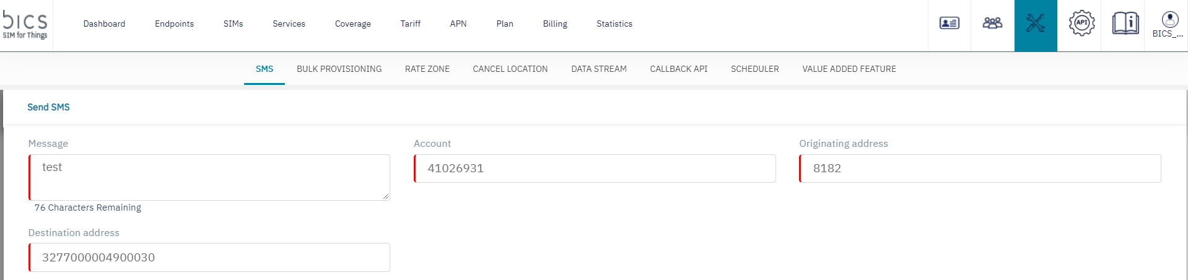Open the user group management icon
Viewport: 1188px width, 280px height.
[992, 24]
